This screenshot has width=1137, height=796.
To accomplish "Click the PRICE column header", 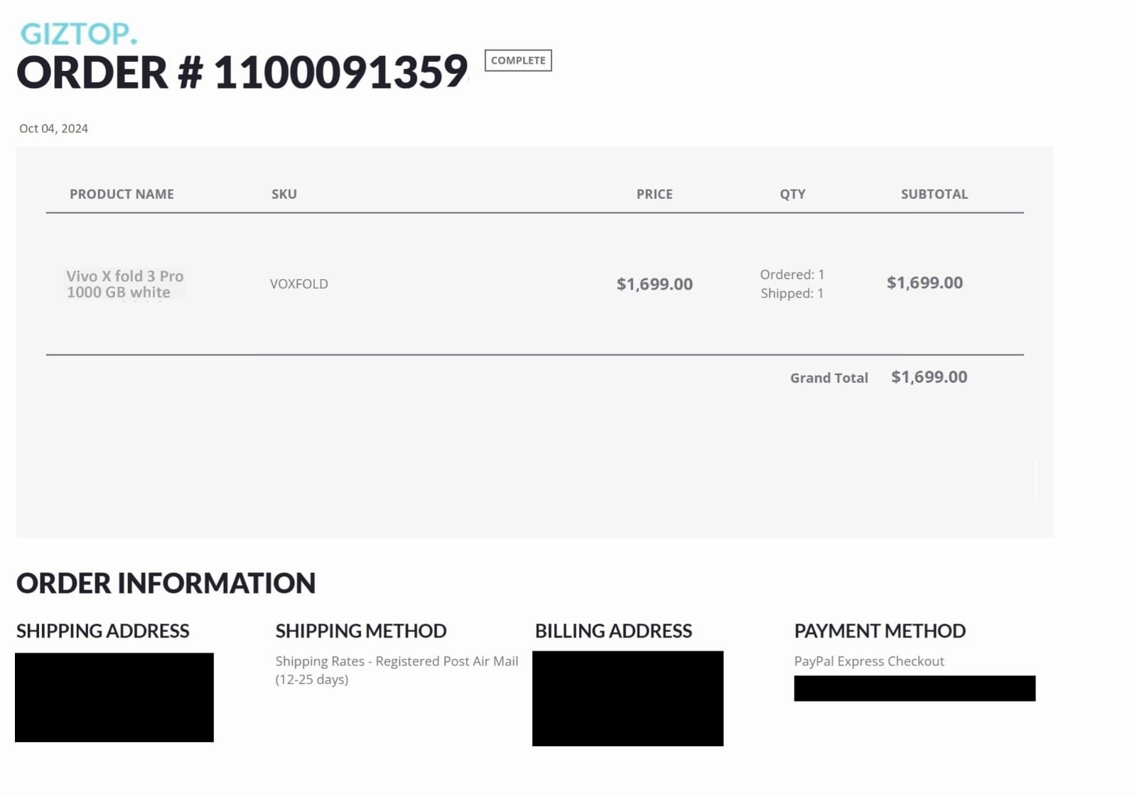I will click(x=654, y=194).
